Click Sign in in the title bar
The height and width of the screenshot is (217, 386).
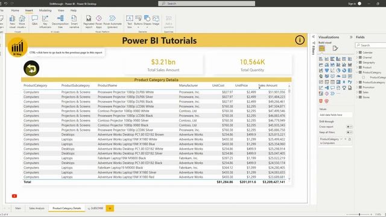(352, 4)
